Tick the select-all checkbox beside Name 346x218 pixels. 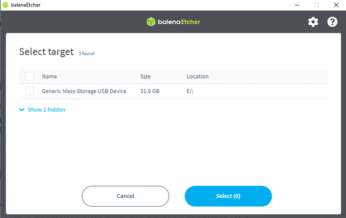[x=30, y=76]
